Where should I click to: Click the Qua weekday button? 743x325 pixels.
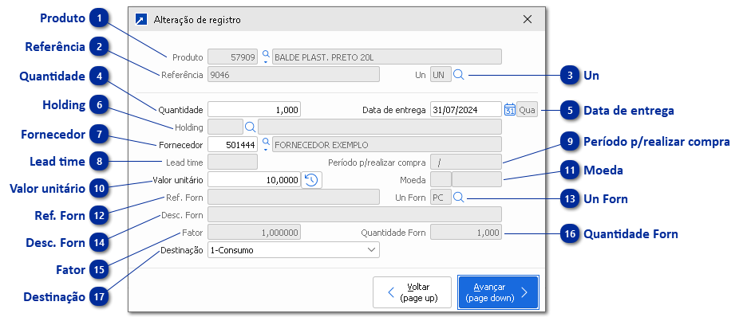coord(527,109)
